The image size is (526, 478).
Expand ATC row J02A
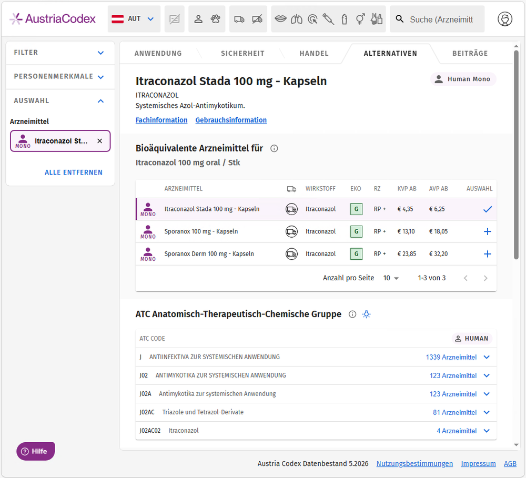point(487,394)
